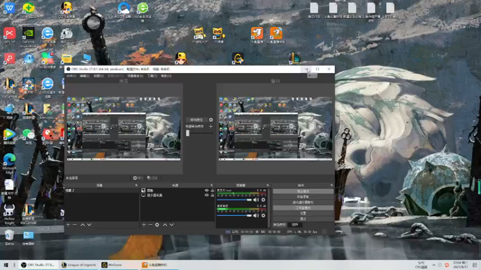481x270 pixels.
Task: Open the Windows Start menu
Action: click(x=5, y=265)
